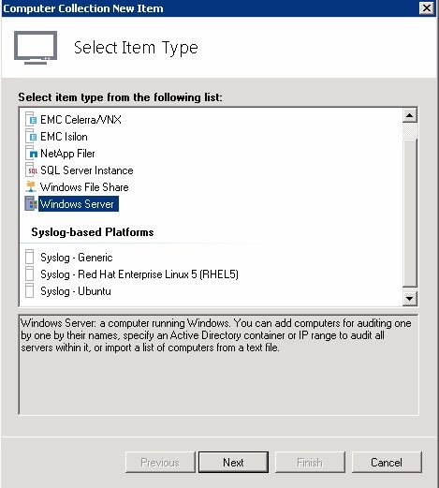
Task: Select the EMC Celerra/VNX list entry
Action: (80, 120)
